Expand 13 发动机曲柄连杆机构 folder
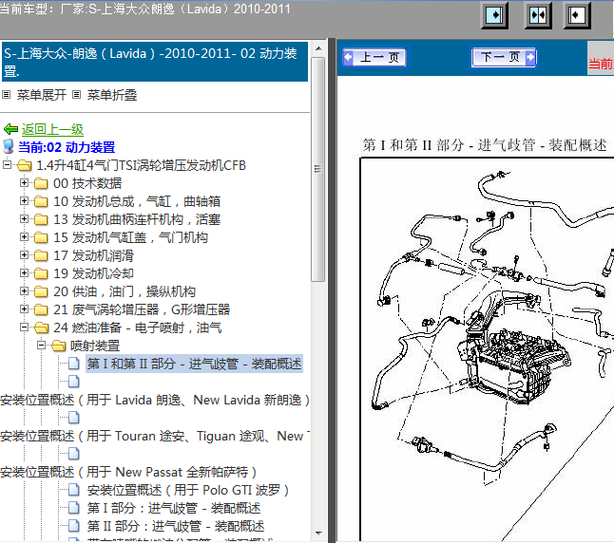This screenshot has height=543, width=614. click(25, 219)
